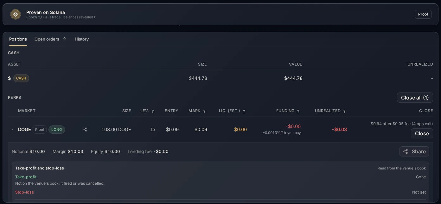The width and height of the screenshot is (441, 204).
Task: Click 'Read from the venue's book' text
Action: 402,168
